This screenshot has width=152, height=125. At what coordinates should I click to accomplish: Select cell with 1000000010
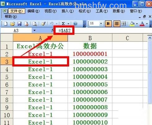pos(90,122)
